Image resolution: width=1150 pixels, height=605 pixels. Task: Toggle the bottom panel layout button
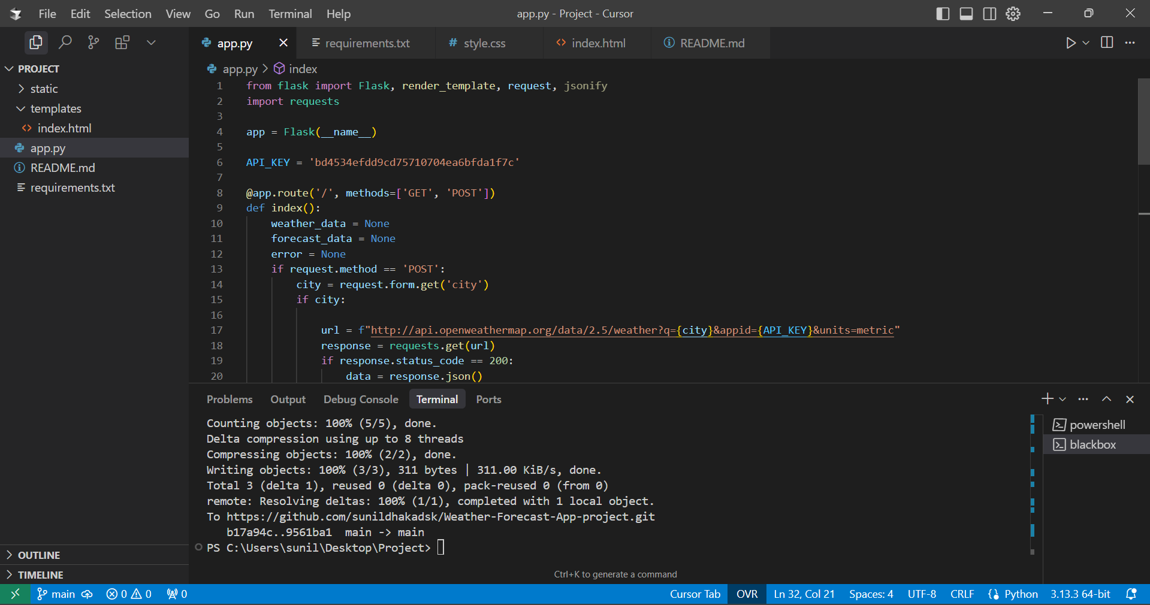click(966, 14)
